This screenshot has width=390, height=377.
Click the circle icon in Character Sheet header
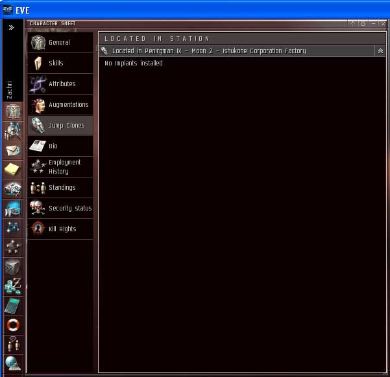click(x=363, y=23)
